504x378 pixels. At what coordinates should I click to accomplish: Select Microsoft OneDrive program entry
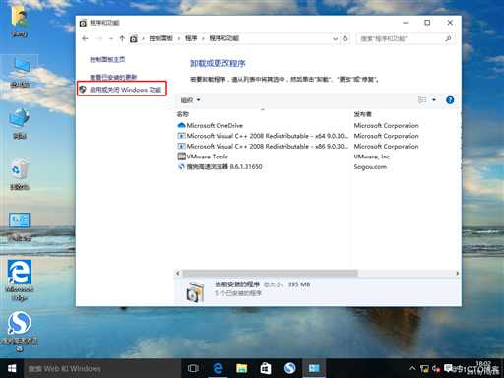(x=215, y=125)
